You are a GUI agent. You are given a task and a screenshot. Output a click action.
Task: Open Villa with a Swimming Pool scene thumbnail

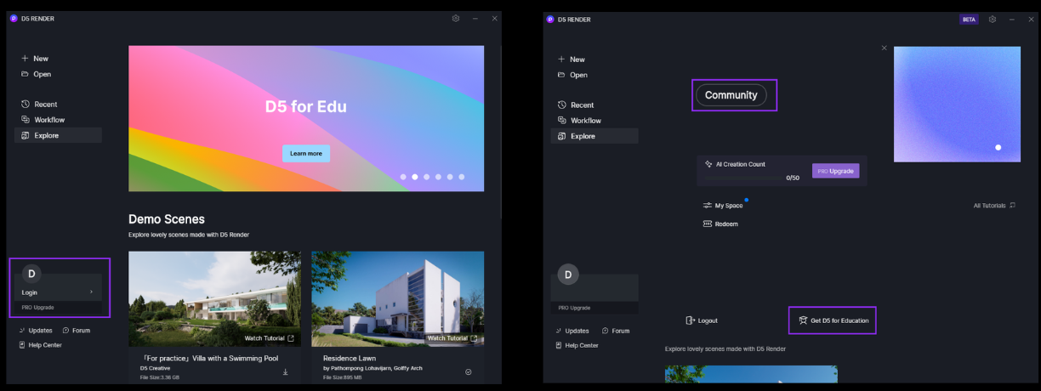click(214, 298)
